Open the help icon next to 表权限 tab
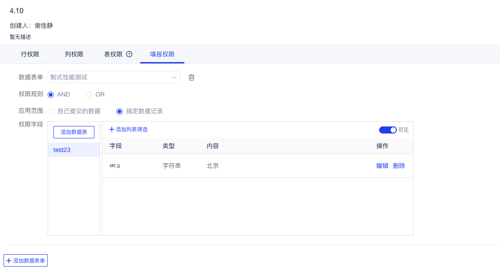Screen dimensions: 500x278 (x=128, y=54)
